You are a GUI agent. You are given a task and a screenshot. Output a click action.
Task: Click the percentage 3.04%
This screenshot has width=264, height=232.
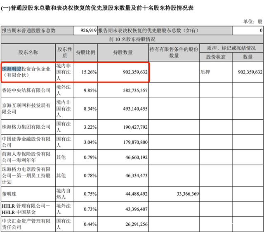click(90, 142)
